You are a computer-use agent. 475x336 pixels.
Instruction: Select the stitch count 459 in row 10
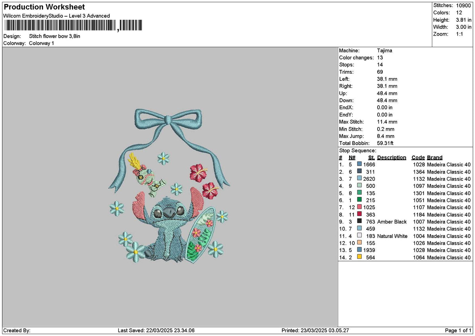(370, 229)
